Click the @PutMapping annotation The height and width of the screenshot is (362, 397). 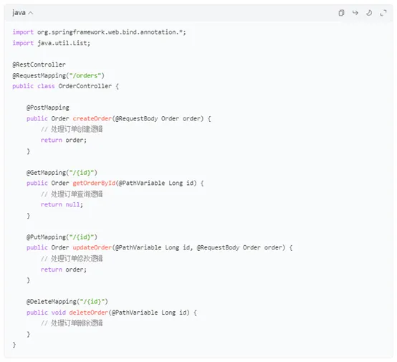tap(62, 237)
